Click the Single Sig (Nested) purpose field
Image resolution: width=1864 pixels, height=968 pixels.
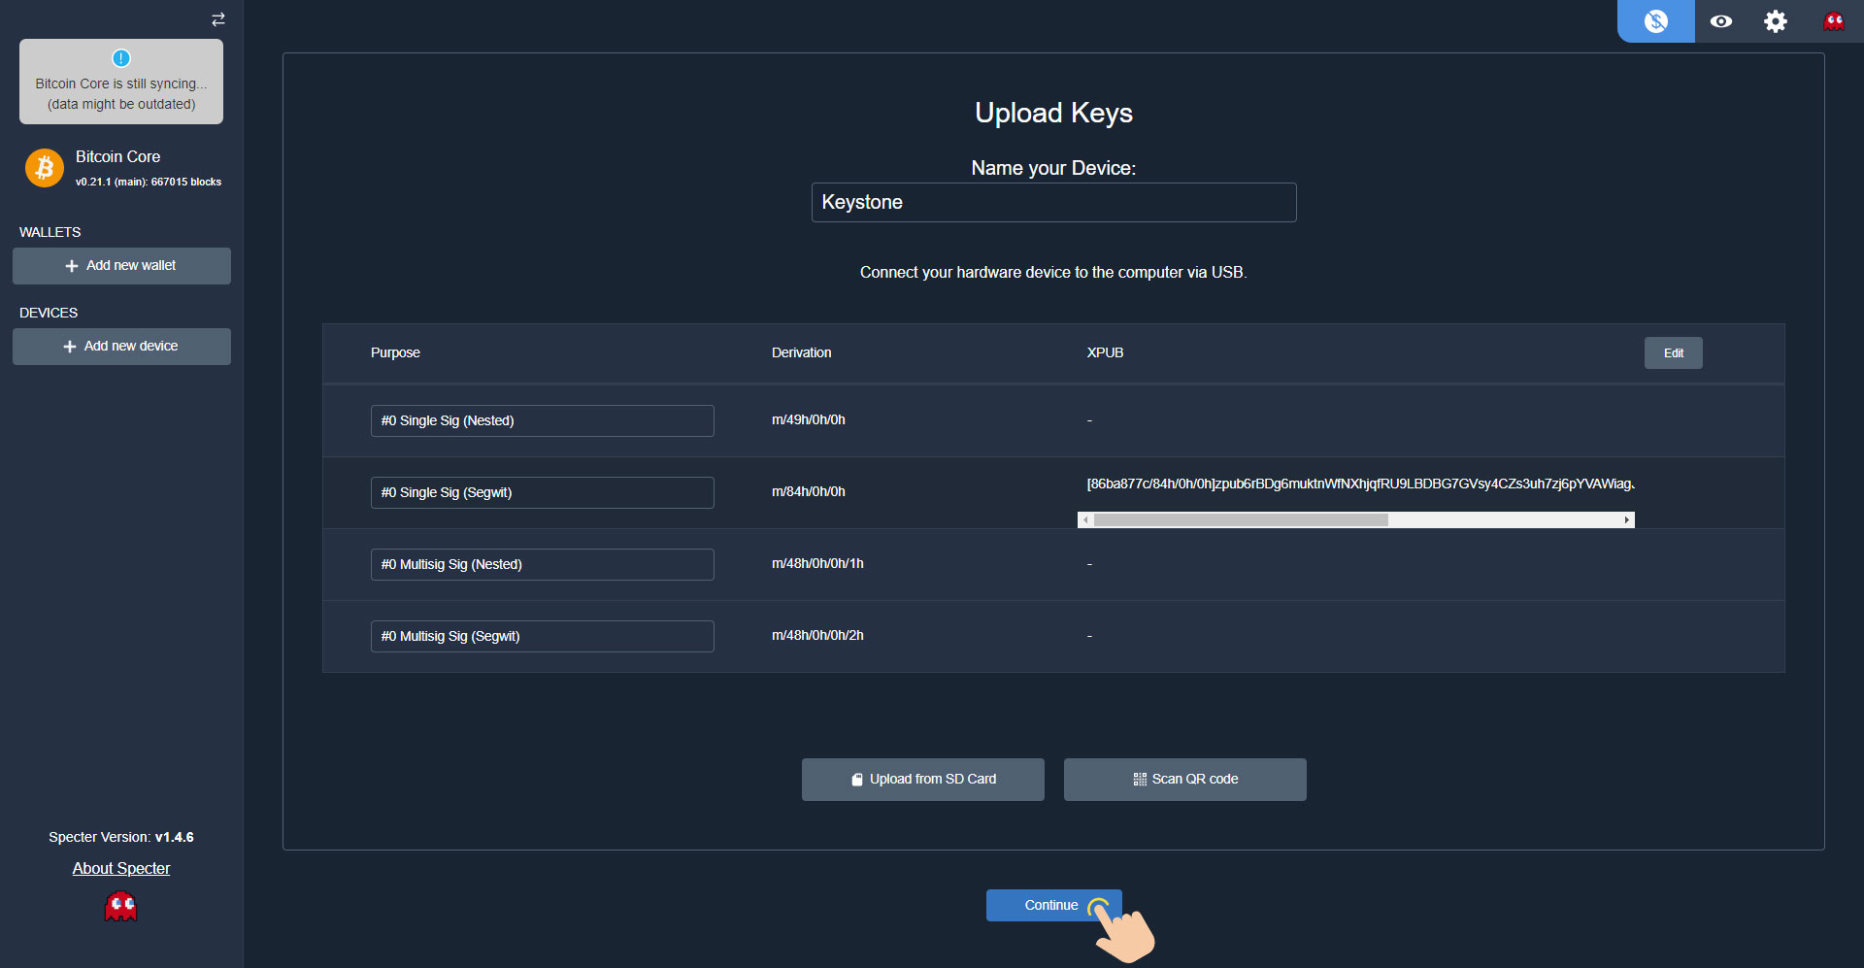(542, 421)
